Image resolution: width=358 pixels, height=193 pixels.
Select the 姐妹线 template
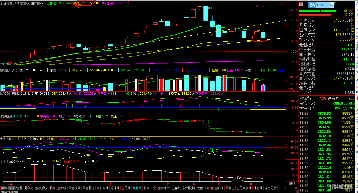(x=137, y=188)
